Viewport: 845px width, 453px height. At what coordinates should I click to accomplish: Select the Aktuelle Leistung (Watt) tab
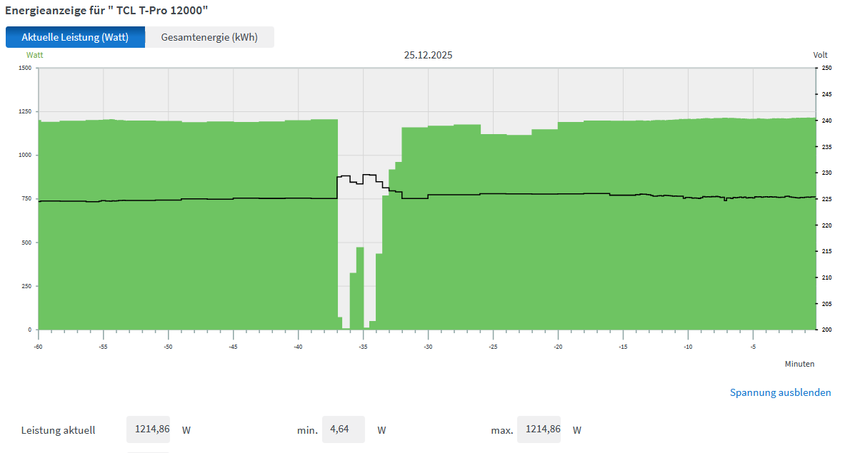click(x=75, y=37)
